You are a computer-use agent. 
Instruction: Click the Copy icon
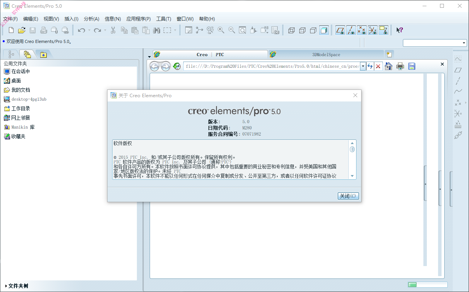(124, 30)
